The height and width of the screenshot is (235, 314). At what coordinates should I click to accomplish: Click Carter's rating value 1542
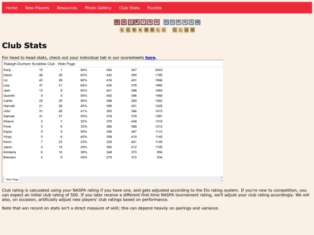(x=159, y=101)
